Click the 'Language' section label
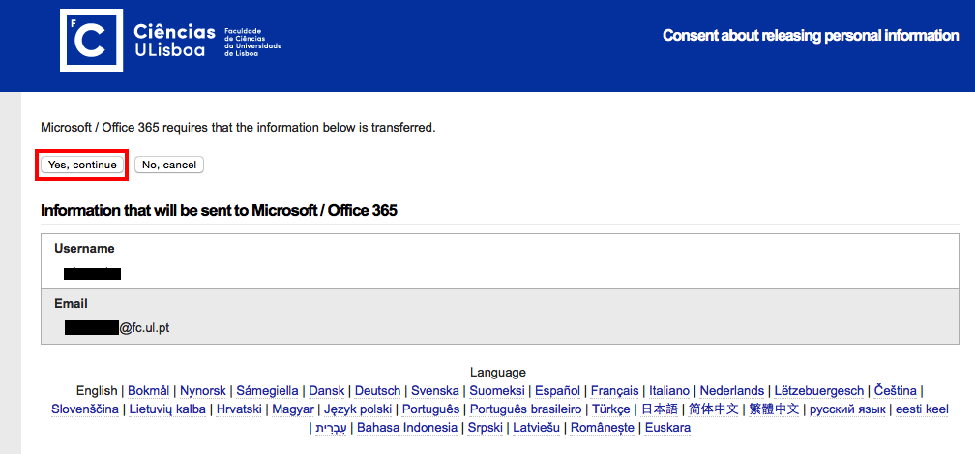This screenshot has height=454, width=975. pyautogui.click(x=498, y=373)
